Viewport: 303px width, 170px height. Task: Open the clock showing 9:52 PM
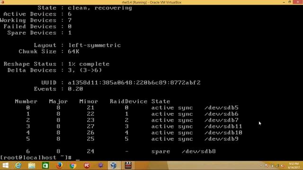[294, 166]
